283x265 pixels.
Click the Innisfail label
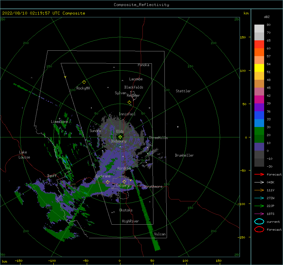click(x=127, y=114)
